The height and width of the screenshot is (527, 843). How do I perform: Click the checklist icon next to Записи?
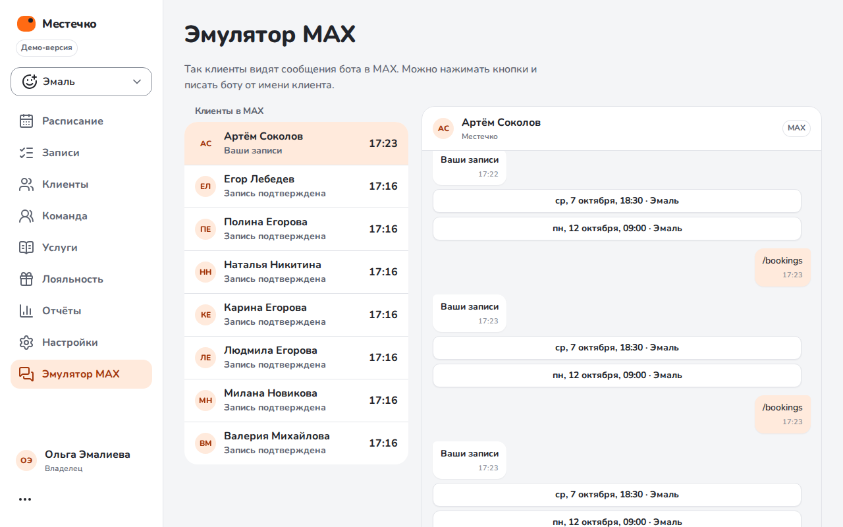tap(26, 153)
